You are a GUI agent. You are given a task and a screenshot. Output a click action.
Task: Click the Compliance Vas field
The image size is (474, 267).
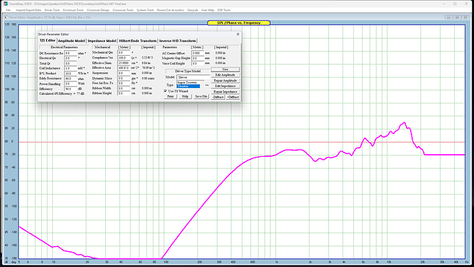(x=124, y=58)
